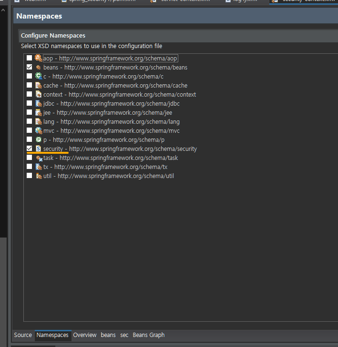Viewport: 338px width, 347px height.
Task: Enable the task namespace checkbox
Action: point(29,158)
